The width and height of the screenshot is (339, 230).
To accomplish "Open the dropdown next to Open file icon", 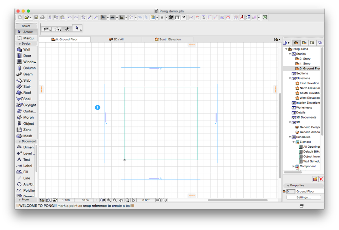I will point(31,17).
